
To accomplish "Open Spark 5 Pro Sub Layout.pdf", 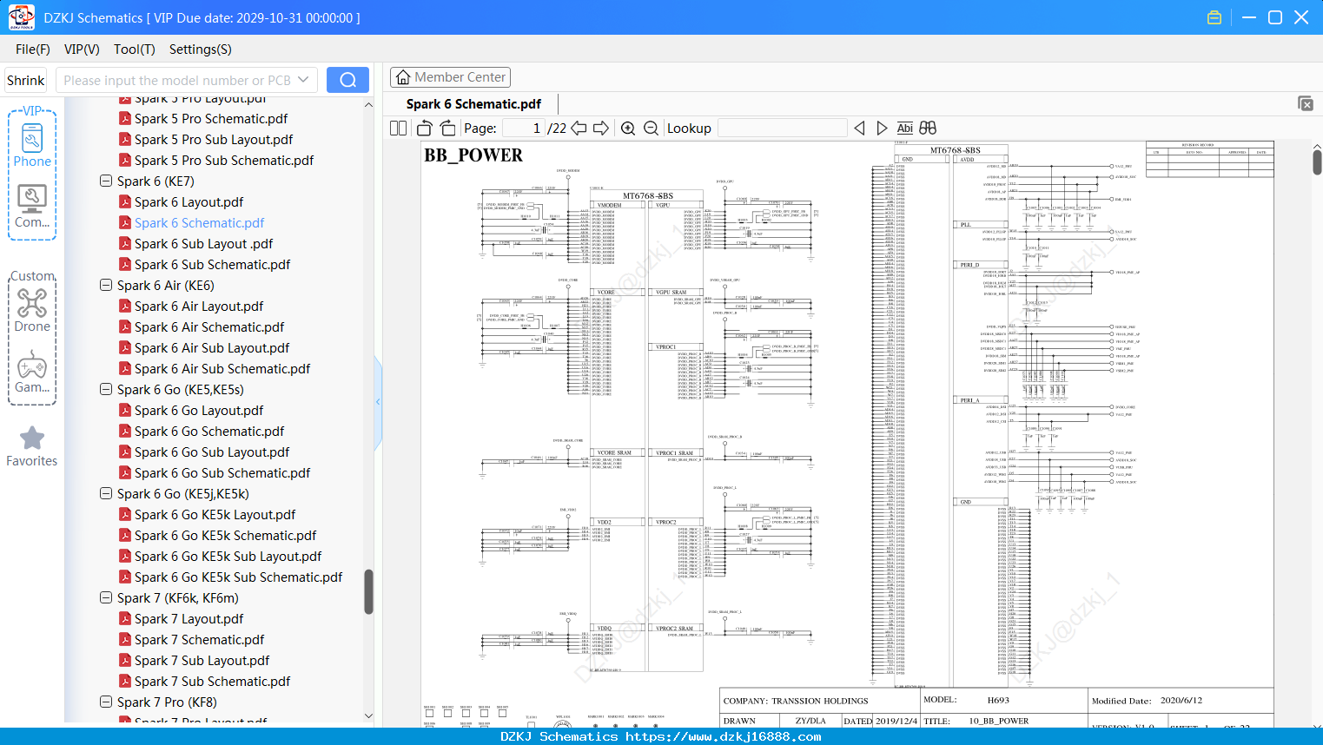I will pyautogui.click(x=214, y=140).
